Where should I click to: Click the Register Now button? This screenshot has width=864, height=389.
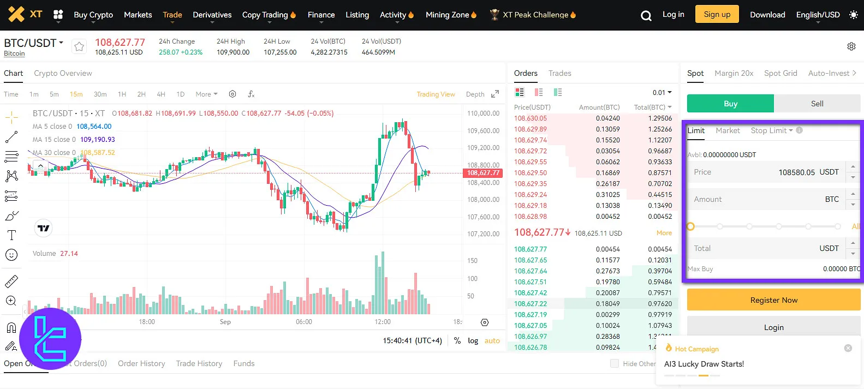coord(773,300)
